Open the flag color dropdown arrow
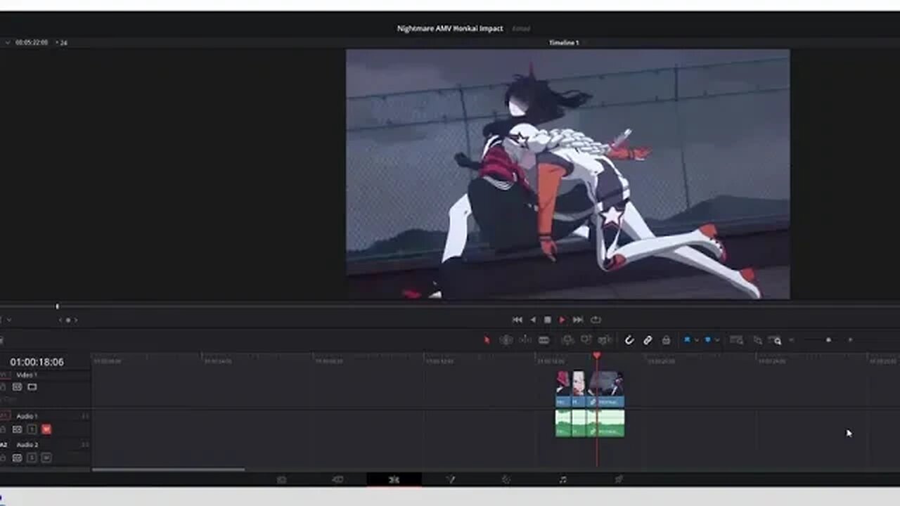This screenshot has height=506, width=900. coord(696,340)
